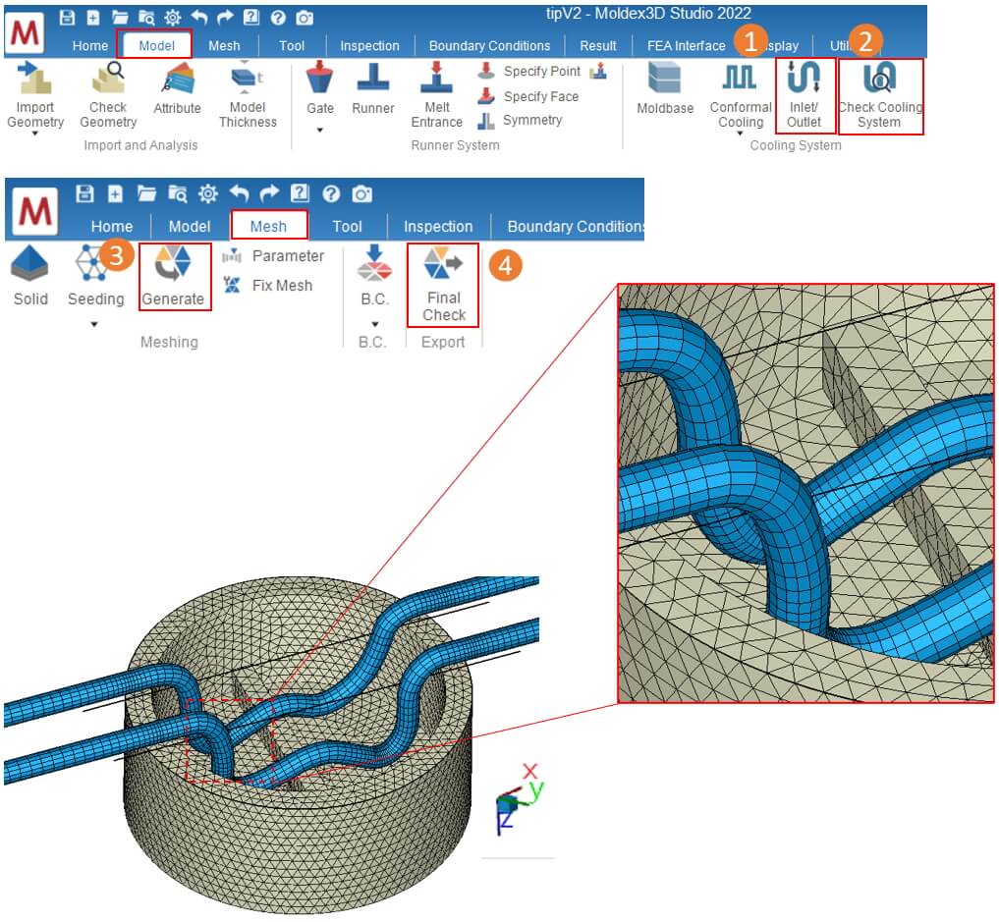
Task: Click the Conformal Cooling icon
Action: click(741, 78)
